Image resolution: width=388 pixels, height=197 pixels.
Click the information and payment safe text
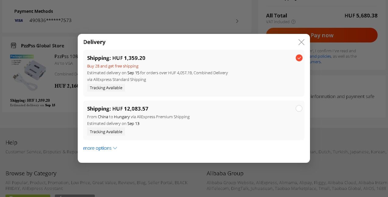click(342, 97)
